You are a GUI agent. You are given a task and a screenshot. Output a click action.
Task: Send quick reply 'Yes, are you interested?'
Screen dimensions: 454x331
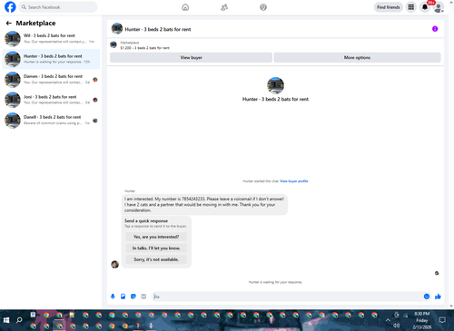tap(156, 237)
